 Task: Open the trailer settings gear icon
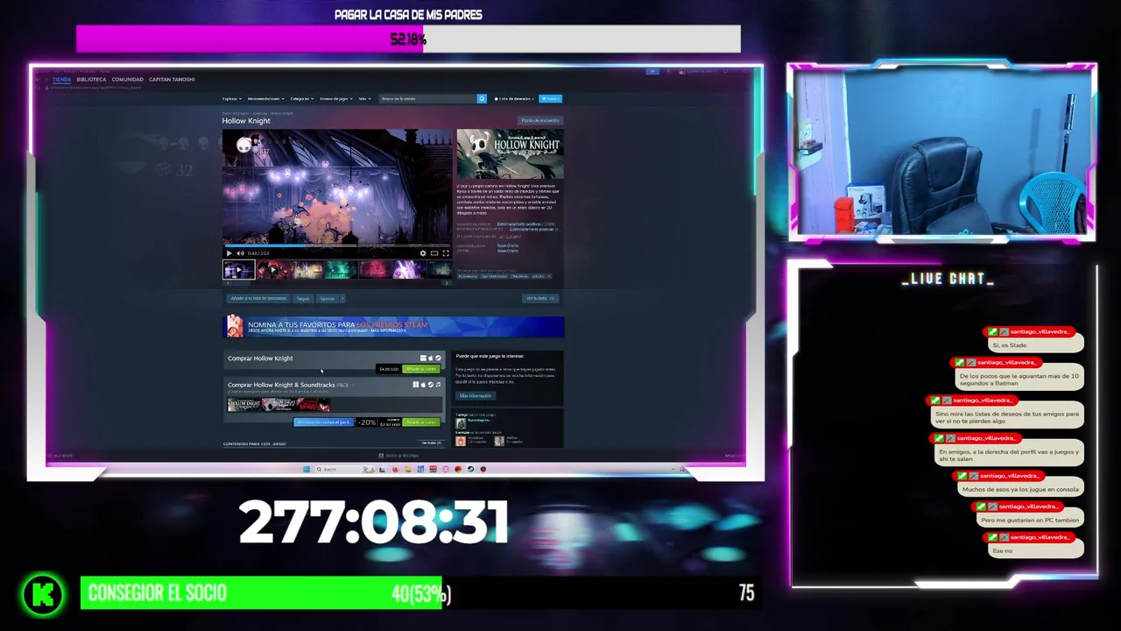click(x=423, y=253)
